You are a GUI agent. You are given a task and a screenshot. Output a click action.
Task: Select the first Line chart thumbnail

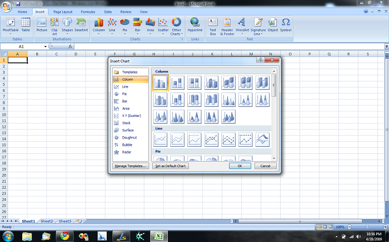[x=160, y=140]
